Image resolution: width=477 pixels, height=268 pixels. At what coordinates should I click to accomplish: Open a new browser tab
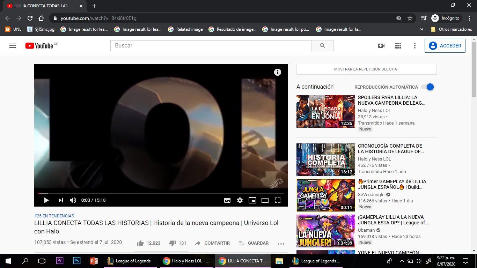tap(94, 6)
